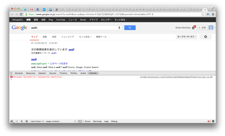Screen dimensions: 225x136
Task: Open the Twitter pinned tab
Action: (25, 10)
